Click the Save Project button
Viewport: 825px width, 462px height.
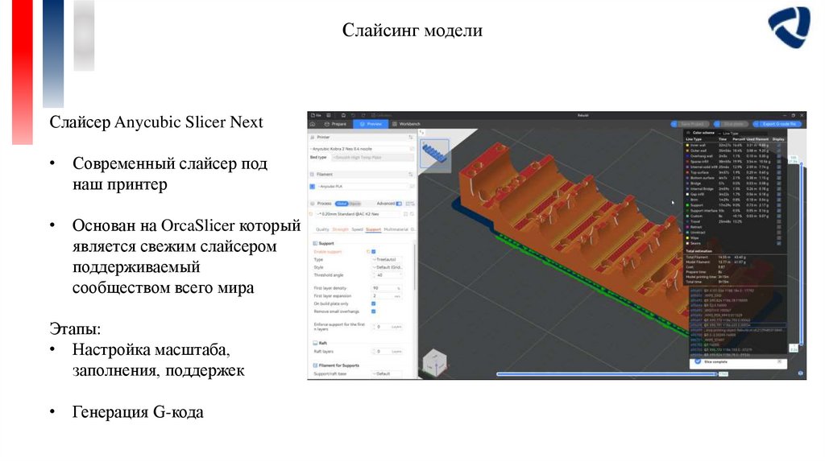point(690,124)
